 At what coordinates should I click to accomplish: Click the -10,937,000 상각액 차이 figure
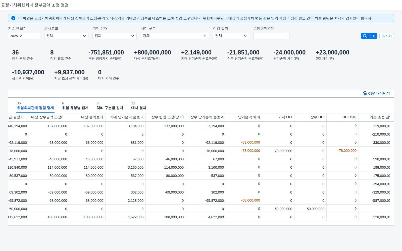(28, 72)
